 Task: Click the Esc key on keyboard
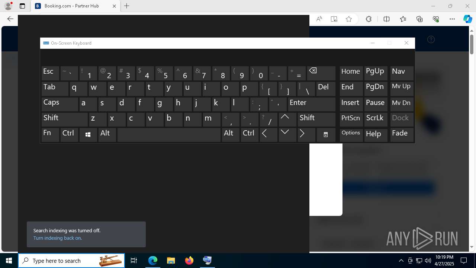pyautogui.click(x=50, y=73)
